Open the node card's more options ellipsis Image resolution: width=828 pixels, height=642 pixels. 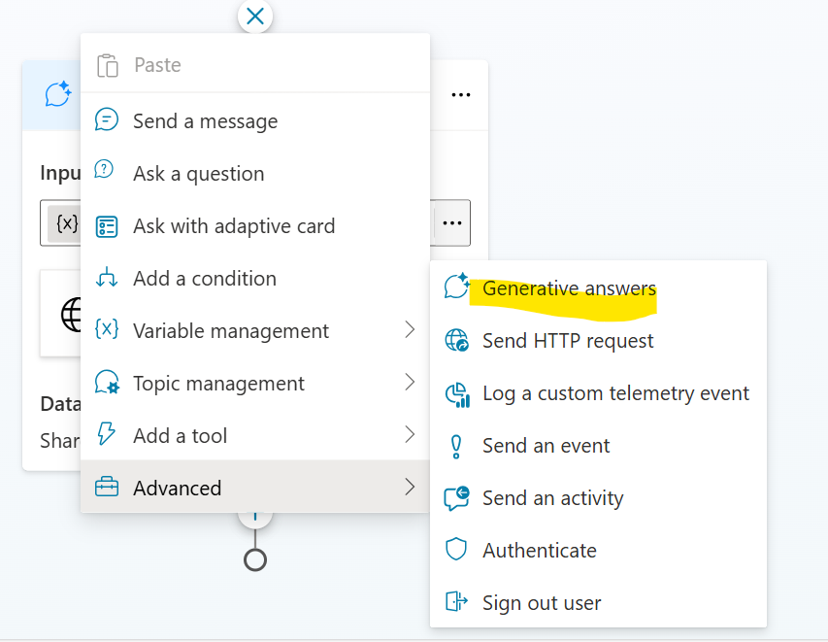tap(461, 94)
